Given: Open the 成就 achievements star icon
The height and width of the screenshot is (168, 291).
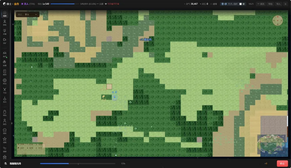Looking at the screenshot, I should point(5,140).
